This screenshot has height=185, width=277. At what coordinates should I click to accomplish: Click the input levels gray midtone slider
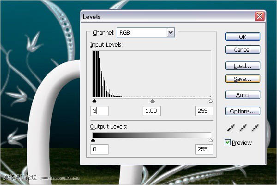(153, 100)
